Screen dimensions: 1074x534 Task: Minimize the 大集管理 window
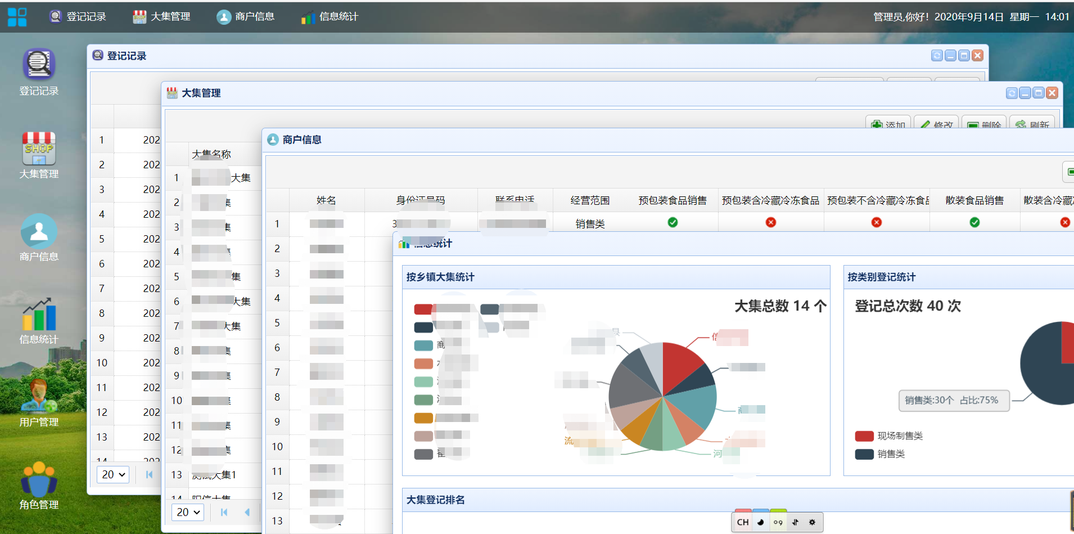[x=1025, y=93]
